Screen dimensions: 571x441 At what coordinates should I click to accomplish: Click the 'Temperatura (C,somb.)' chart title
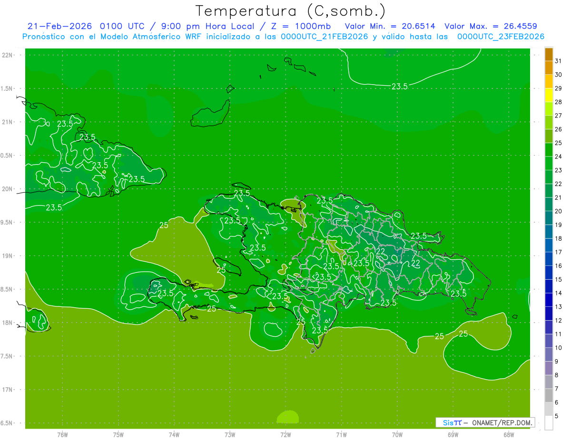[291, 11]
